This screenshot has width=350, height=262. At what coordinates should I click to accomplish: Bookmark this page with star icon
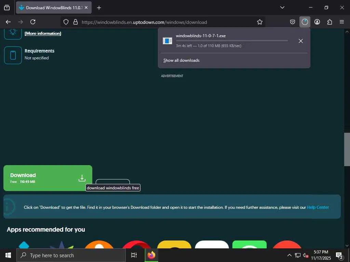pyautogui.click(x=260, y=22)
